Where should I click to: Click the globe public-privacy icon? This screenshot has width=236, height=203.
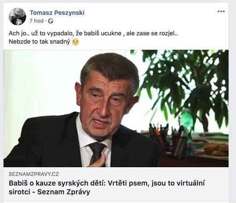[x=51, y=21]
